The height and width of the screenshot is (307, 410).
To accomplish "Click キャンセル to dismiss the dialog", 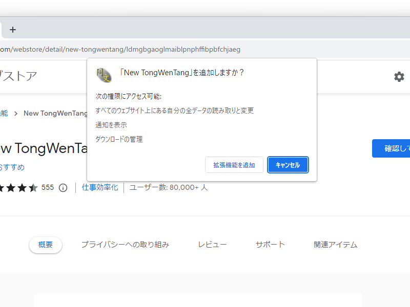I will click(288, 165).
